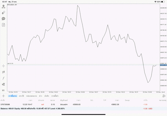
Task: Tap the new order document-plus icon
Action: [3, 25]
